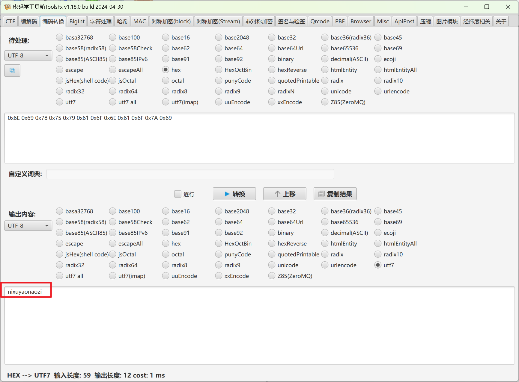Click the paste icon button under input encoding

tap(12, 71)
